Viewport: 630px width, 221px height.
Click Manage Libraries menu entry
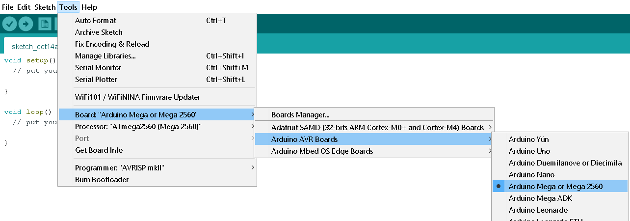[x=105, y=56]
